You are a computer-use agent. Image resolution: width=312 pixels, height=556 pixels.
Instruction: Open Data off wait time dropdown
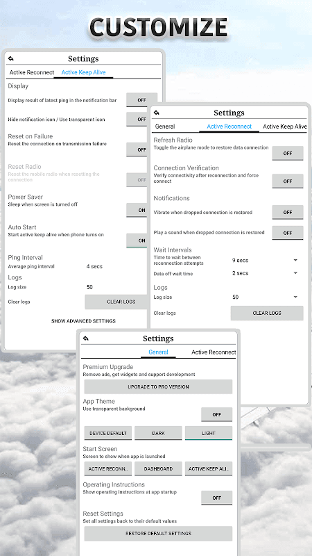[266, 273]
